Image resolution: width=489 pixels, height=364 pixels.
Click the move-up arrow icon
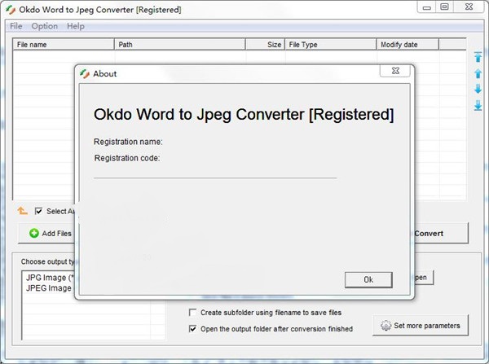click(478, 73)
